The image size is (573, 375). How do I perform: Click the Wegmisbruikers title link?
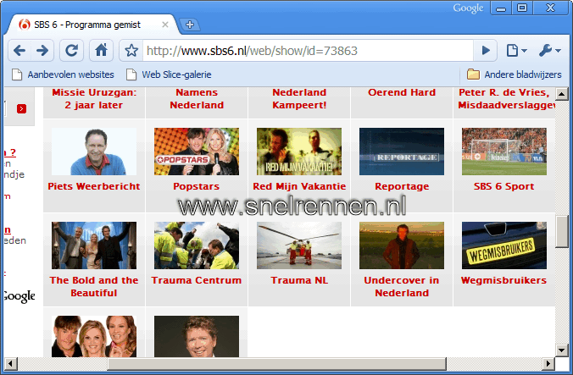point(504,280)
